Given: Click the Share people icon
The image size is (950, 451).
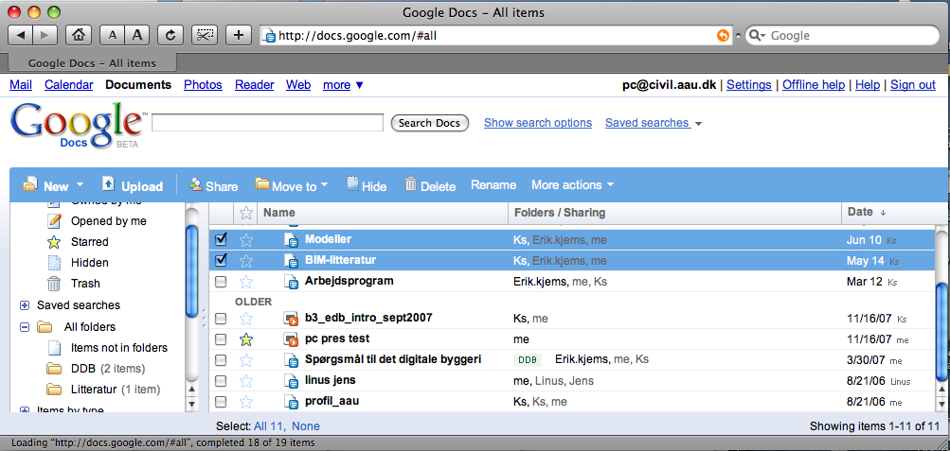Looking at the screenshot, I should [x=195, y=184].
